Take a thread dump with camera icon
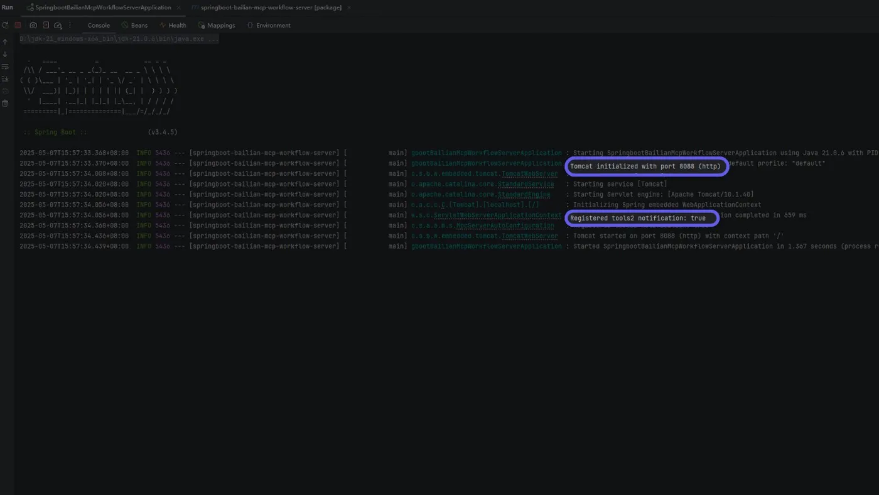 pyautogui.click(x=33, y=25)
